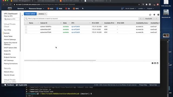Viewport: 173px width, 97px height.
Task: Open VPC link for subnet-13659f7a row
Action: coord(75,26)
